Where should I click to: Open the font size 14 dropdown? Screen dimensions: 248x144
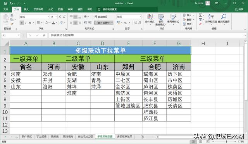click(56, 17)
